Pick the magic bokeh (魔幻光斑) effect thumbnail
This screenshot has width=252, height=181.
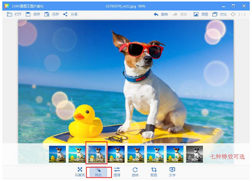[x=97, y=154]
